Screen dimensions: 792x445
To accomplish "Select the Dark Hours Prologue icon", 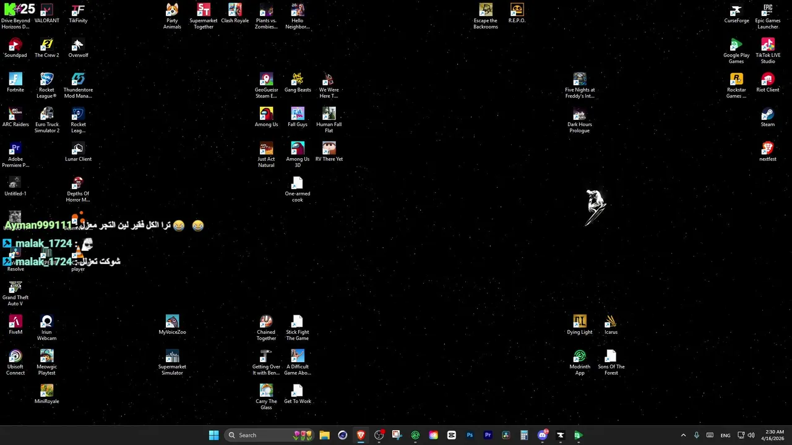I will pos(580,121).
